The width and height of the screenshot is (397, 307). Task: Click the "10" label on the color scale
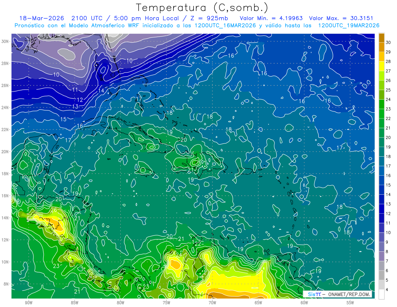tap(388, 232)
